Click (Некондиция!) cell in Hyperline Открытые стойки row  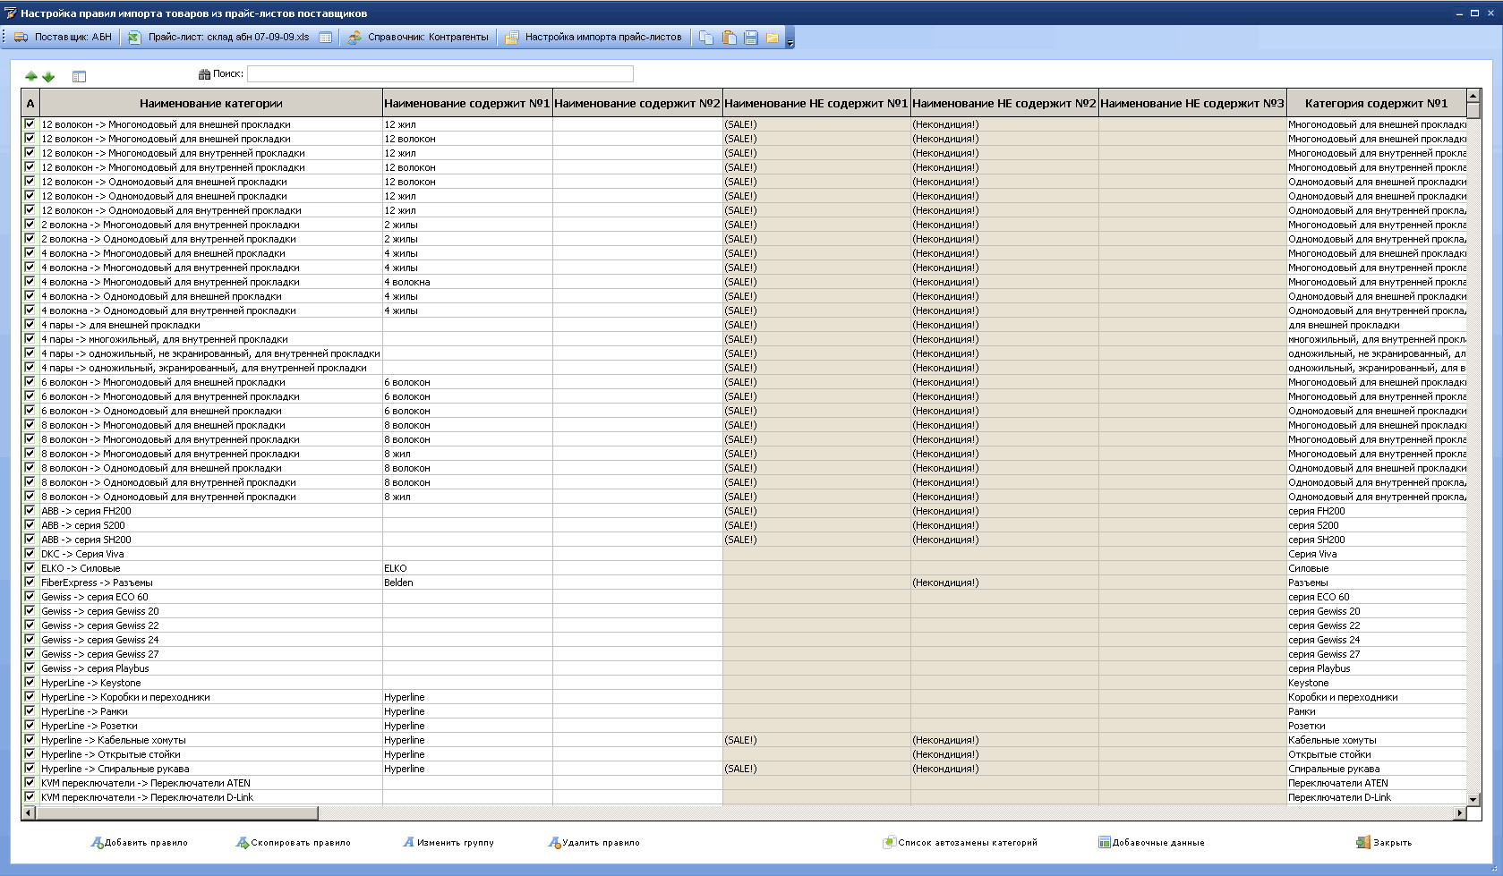tap(1004, 754)
